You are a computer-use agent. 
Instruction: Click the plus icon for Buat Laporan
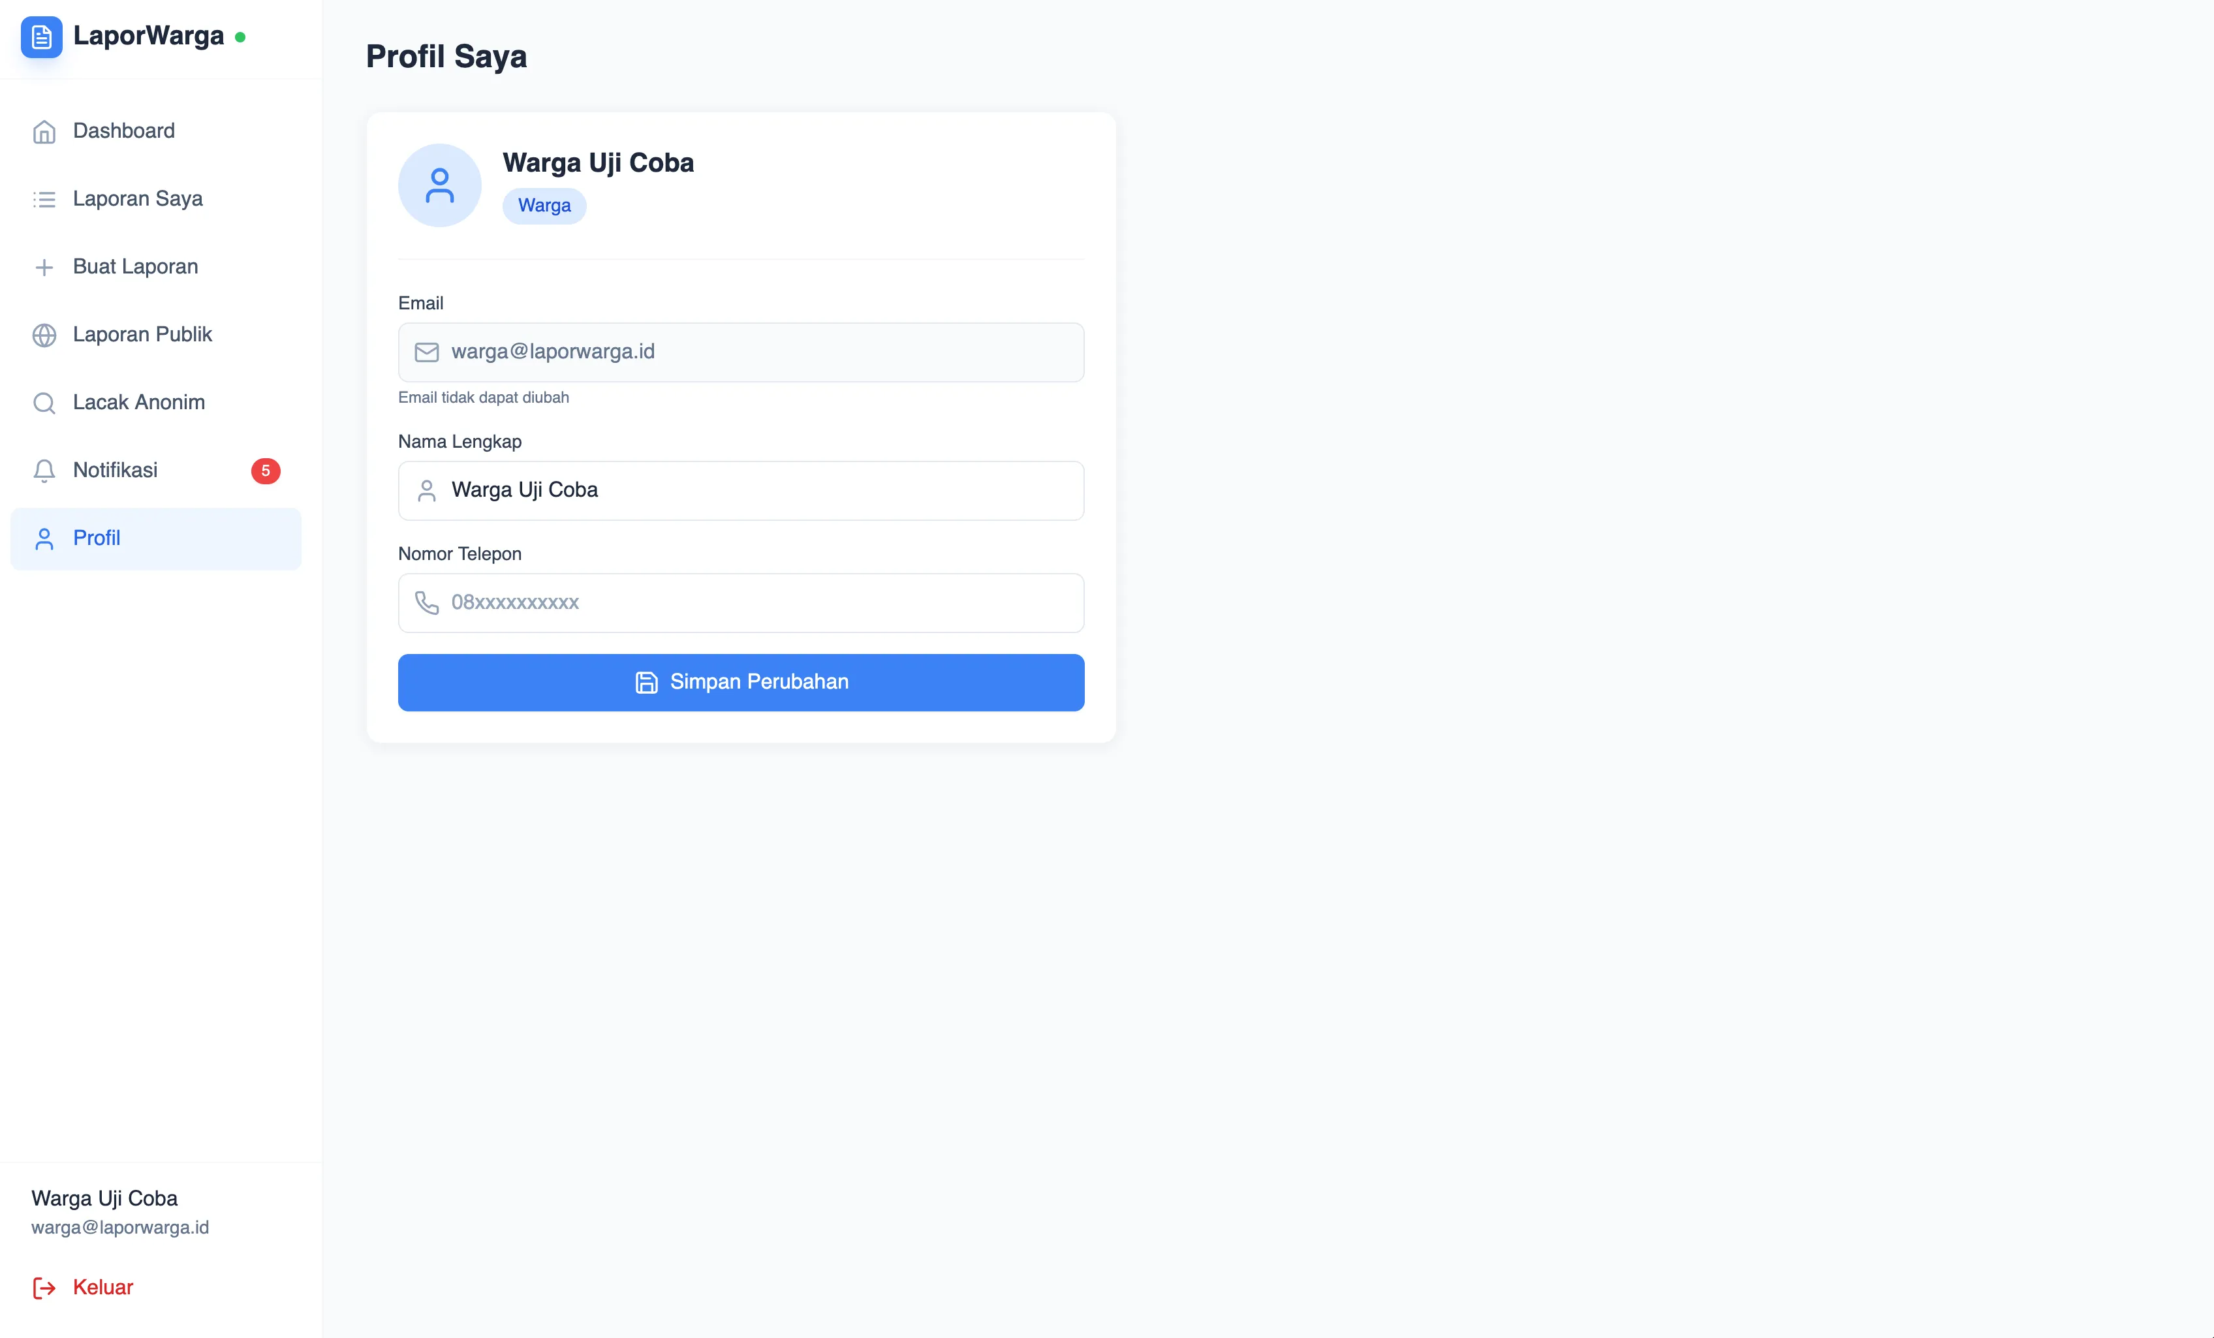pyautogui.click(x=45, y=267)
